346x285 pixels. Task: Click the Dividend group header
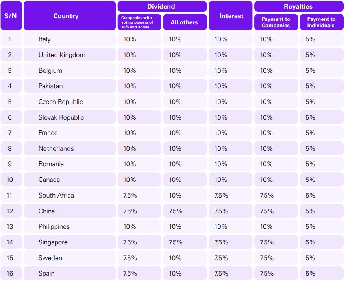click(161, 6)
